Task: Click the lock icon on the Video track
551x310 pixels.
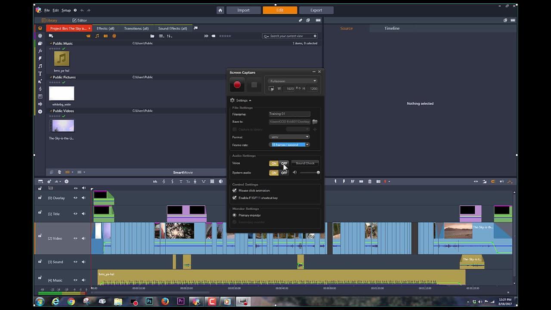Action: pyautogui.click(x=40, y=236)
